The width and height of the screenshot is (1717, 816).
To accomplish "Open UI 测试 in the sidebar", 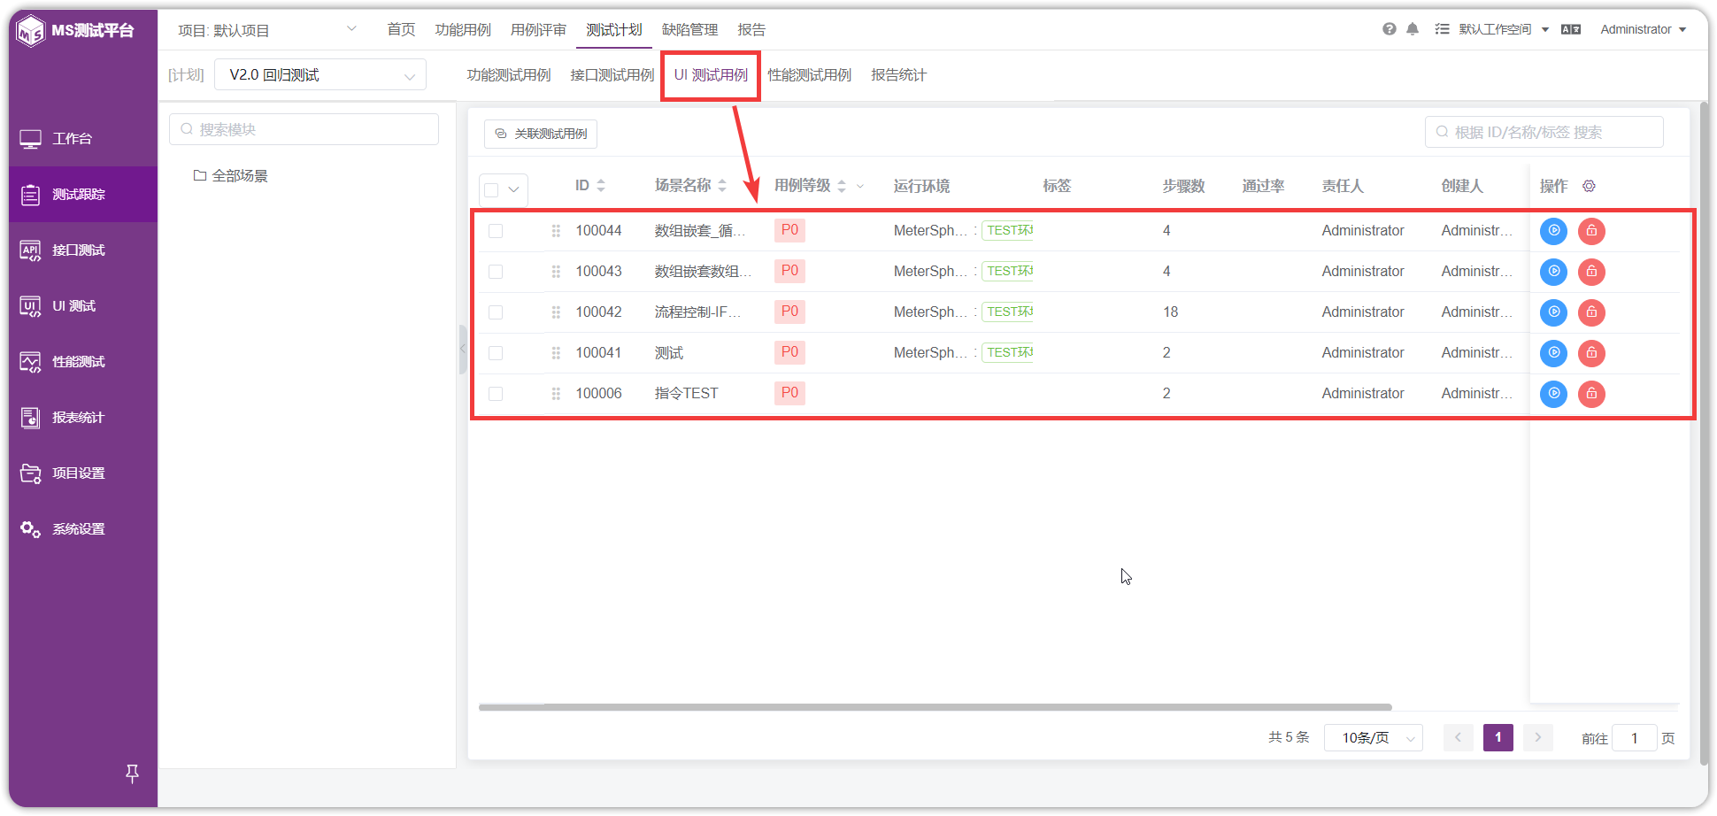I will click(83, 306).
